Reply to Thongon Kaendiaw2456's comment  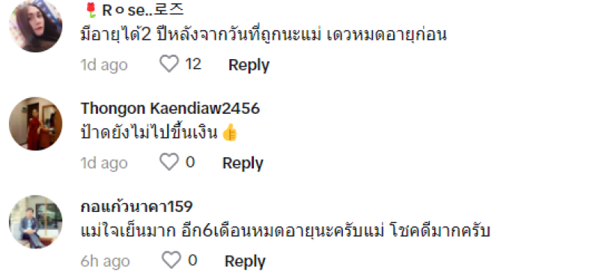243,163
